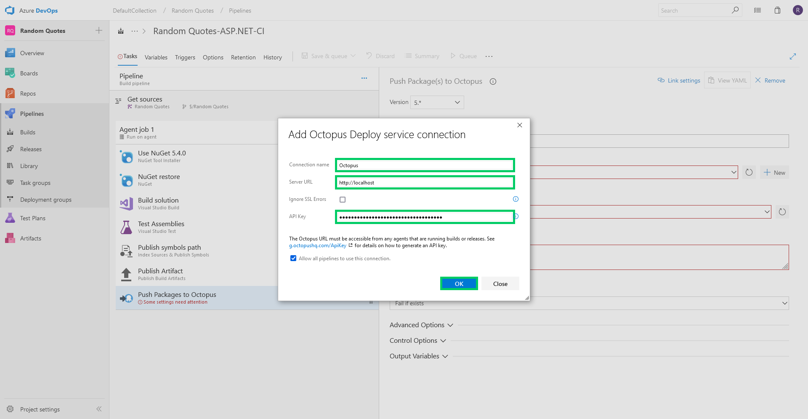Screen dimensions: 808x419
Task: Open the Pipelines sidebar section
Action: coord(32,114)
